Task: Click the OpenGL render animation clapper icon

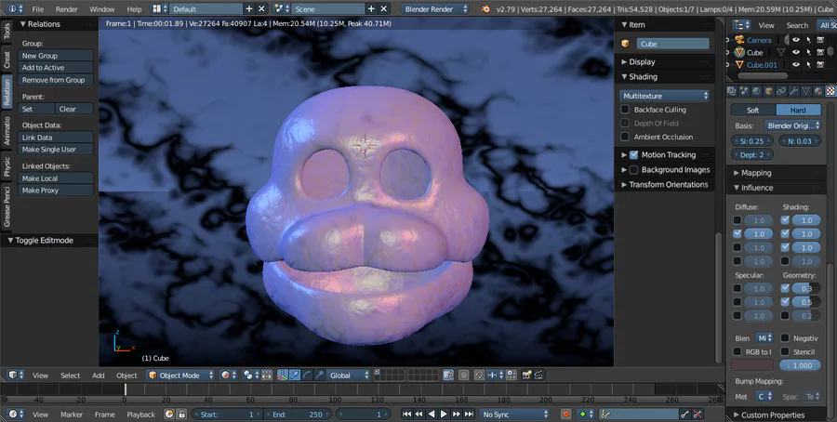Action: pyautogui.click(x=538, y=375)
